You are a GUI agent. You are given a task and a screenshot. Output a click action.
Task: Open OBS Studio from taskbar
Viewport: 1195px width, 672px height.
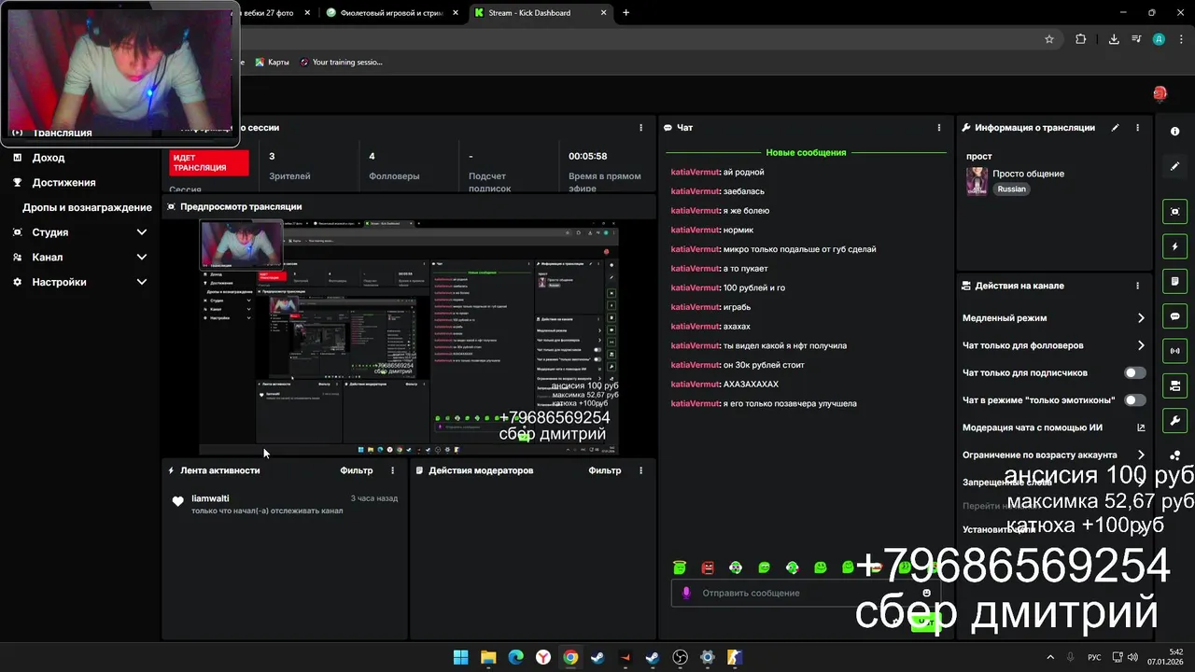click(681, 657)
